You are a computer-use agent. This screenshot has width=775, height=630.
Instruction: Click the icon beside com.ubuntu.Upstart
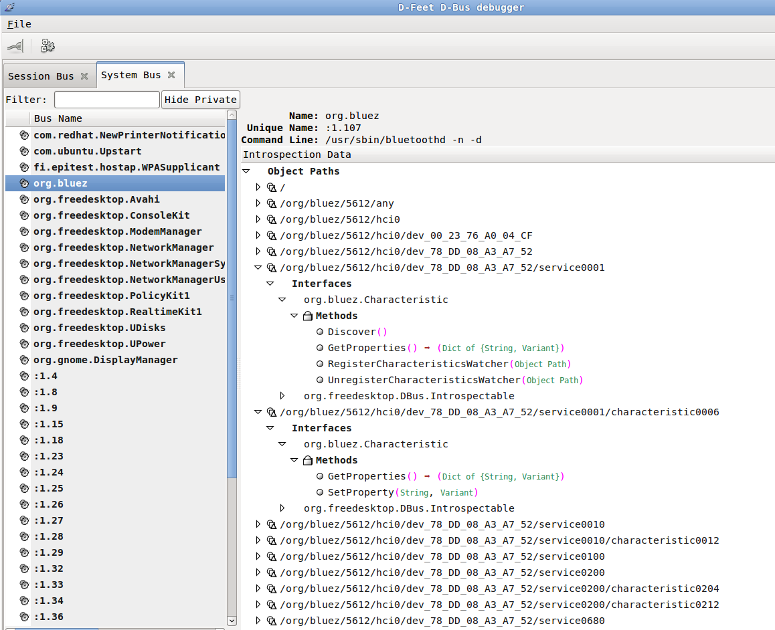pos(24,152)
